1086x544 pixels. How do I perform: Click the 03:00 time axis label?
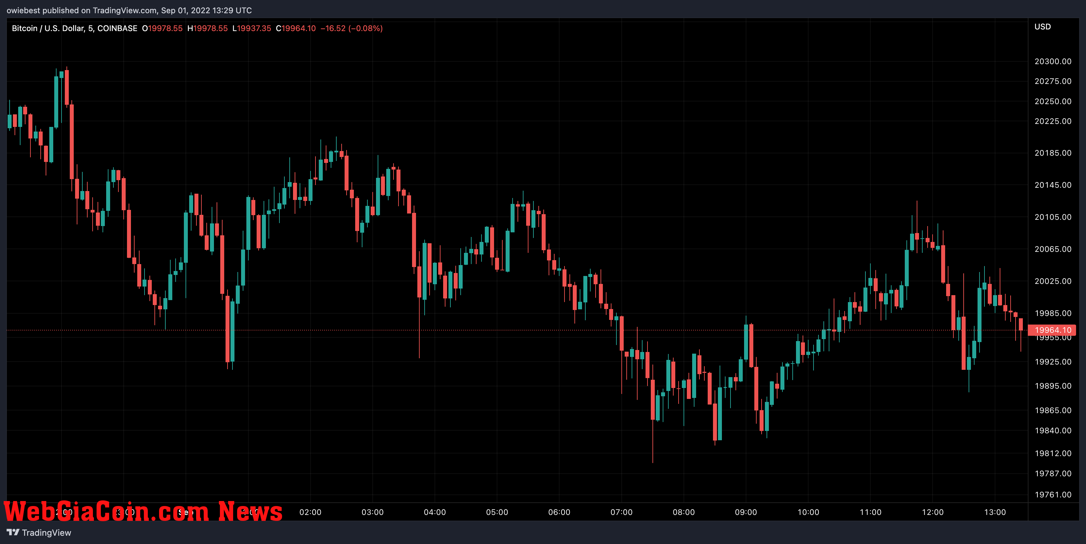373,512
